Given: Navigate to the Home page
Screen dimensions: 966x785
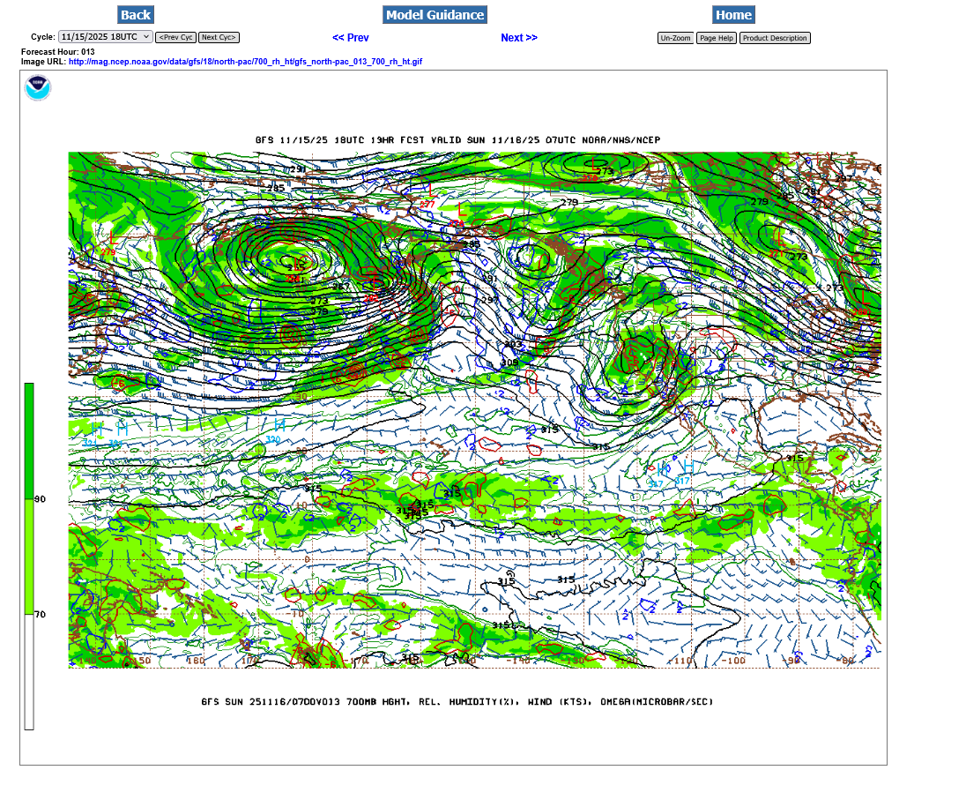Looking at the screenshot, I should point(733,15).
